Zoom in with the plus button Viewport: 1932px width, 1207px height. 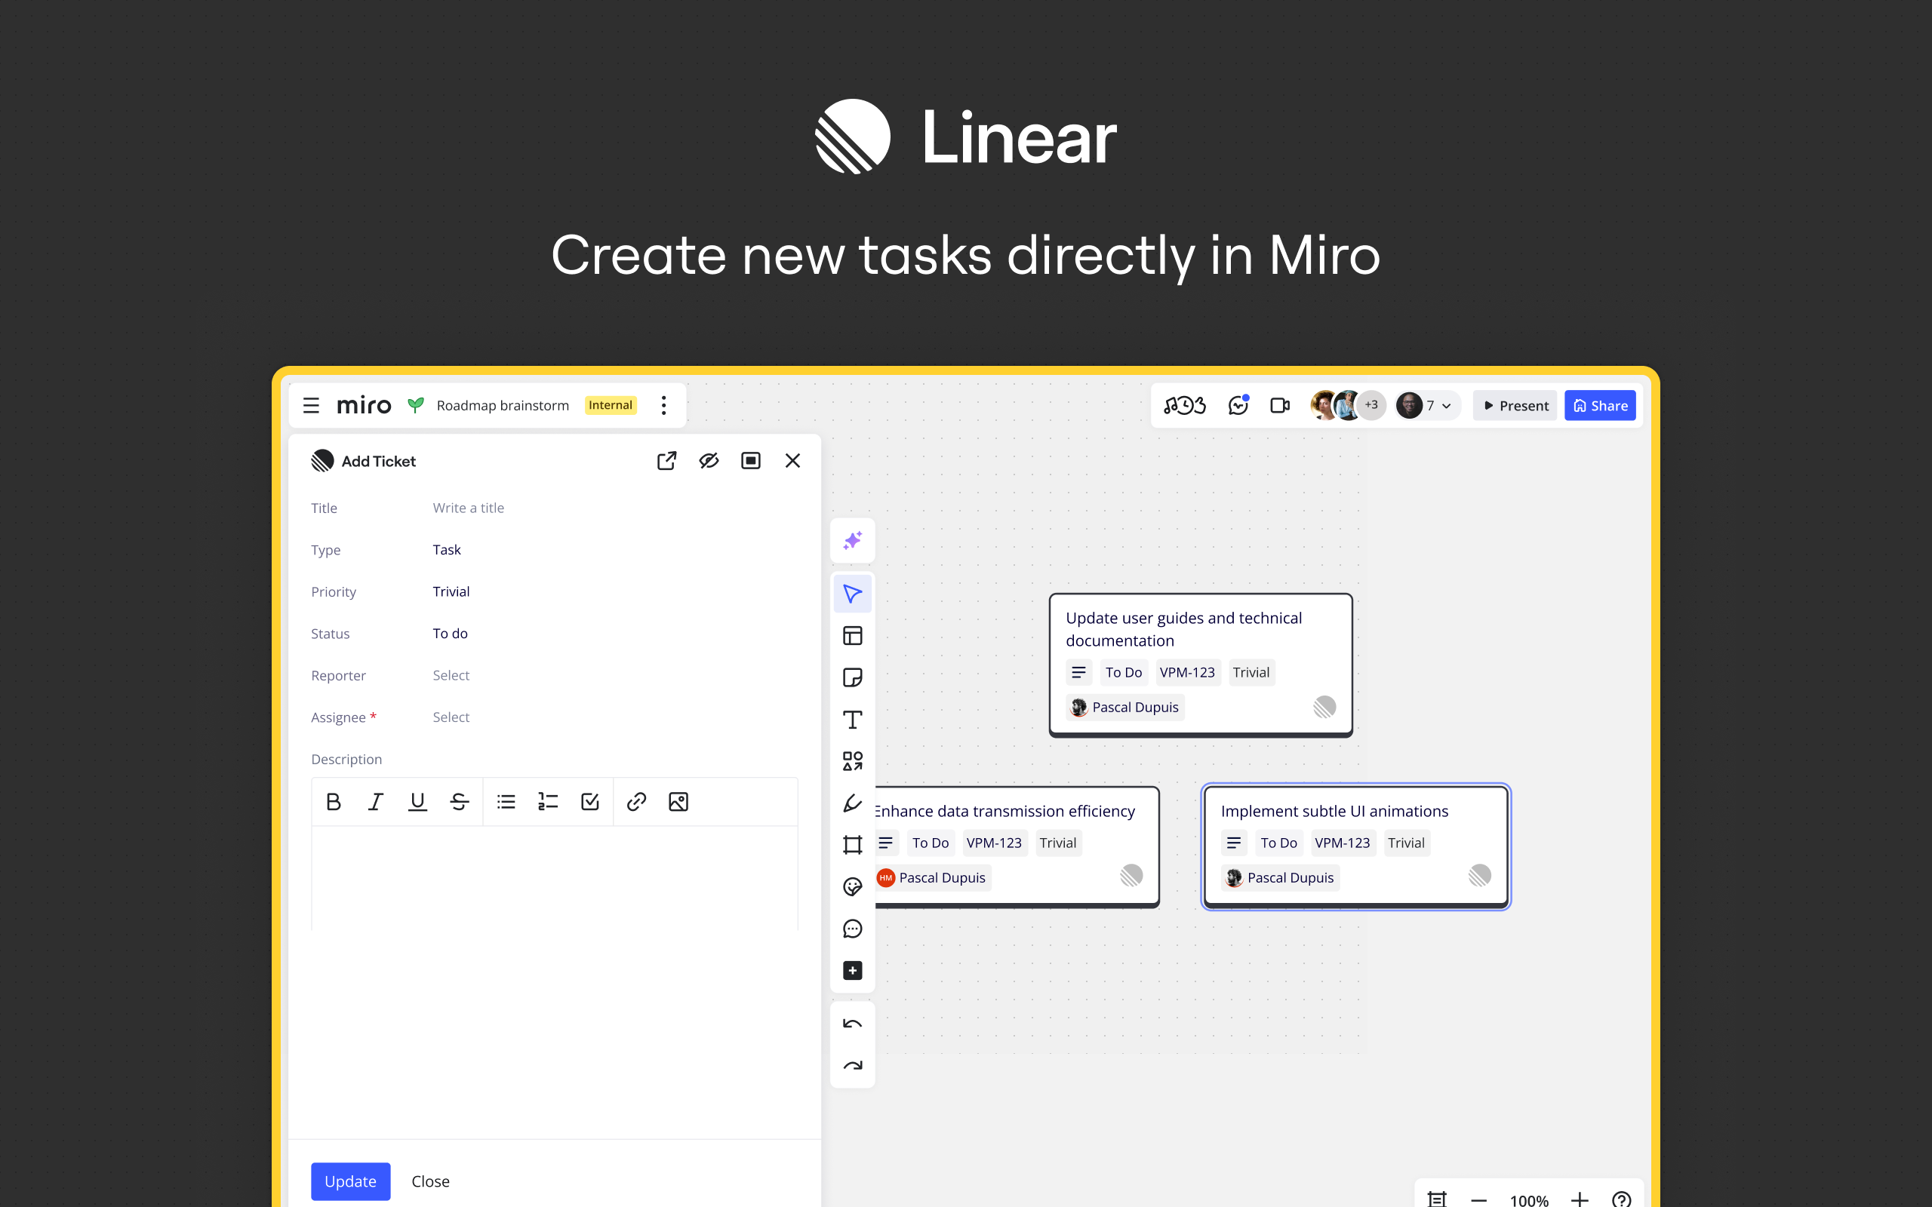[x=1580, y=1199]
